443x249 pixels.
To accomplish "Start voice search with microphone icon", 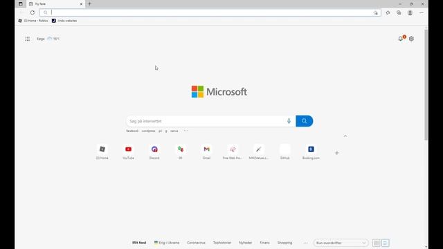I will point(289,121).
